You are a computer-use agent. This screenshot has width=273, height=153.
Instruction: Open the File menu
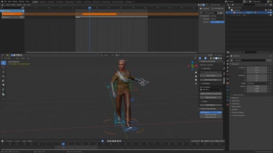pyautogui.click(x=6, y=2)
